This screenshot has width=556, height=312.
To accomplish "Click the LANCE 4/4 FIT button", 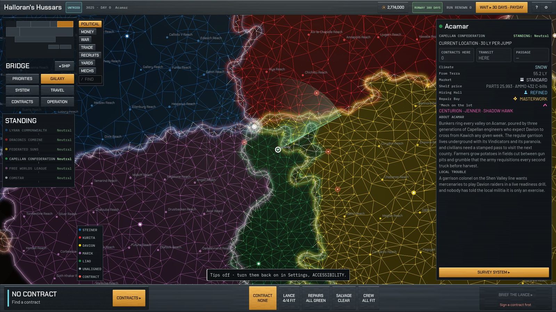I will click(289, 298).
